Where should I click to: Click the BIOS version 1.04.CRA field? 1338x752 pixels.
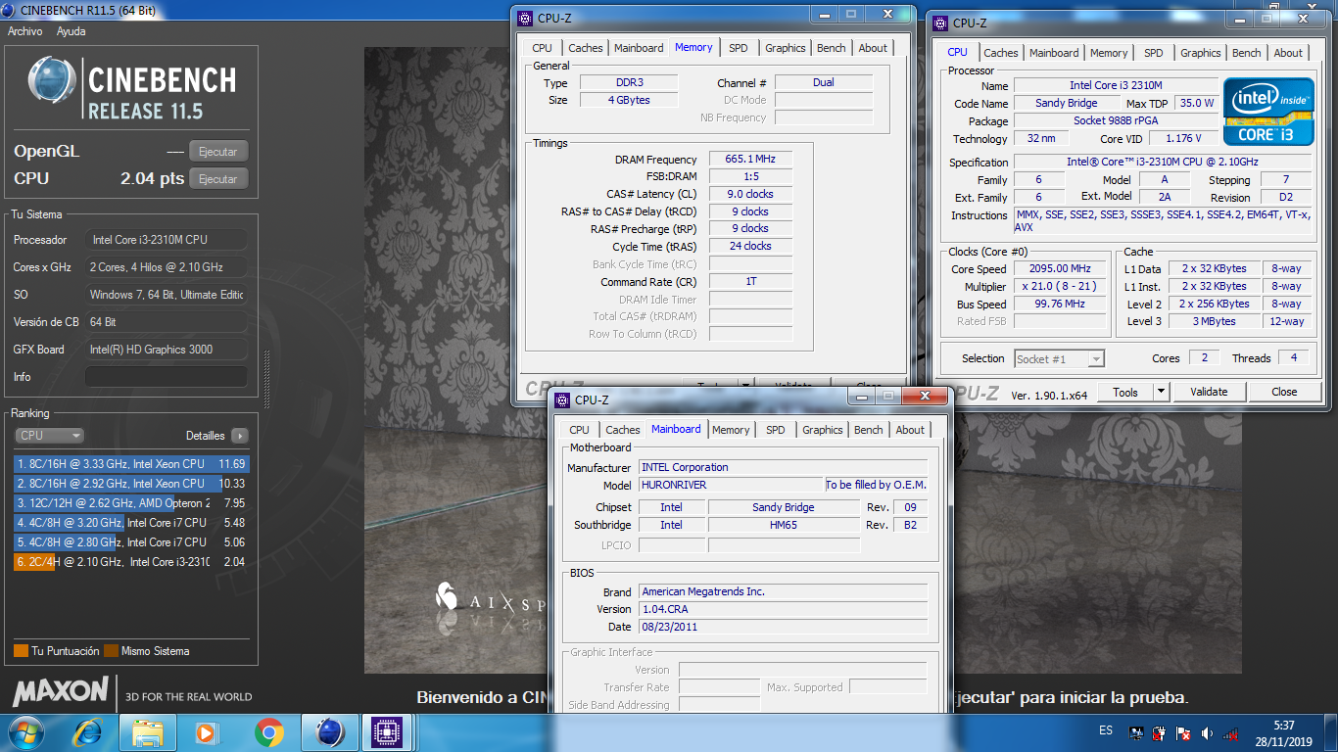(783, 609)
